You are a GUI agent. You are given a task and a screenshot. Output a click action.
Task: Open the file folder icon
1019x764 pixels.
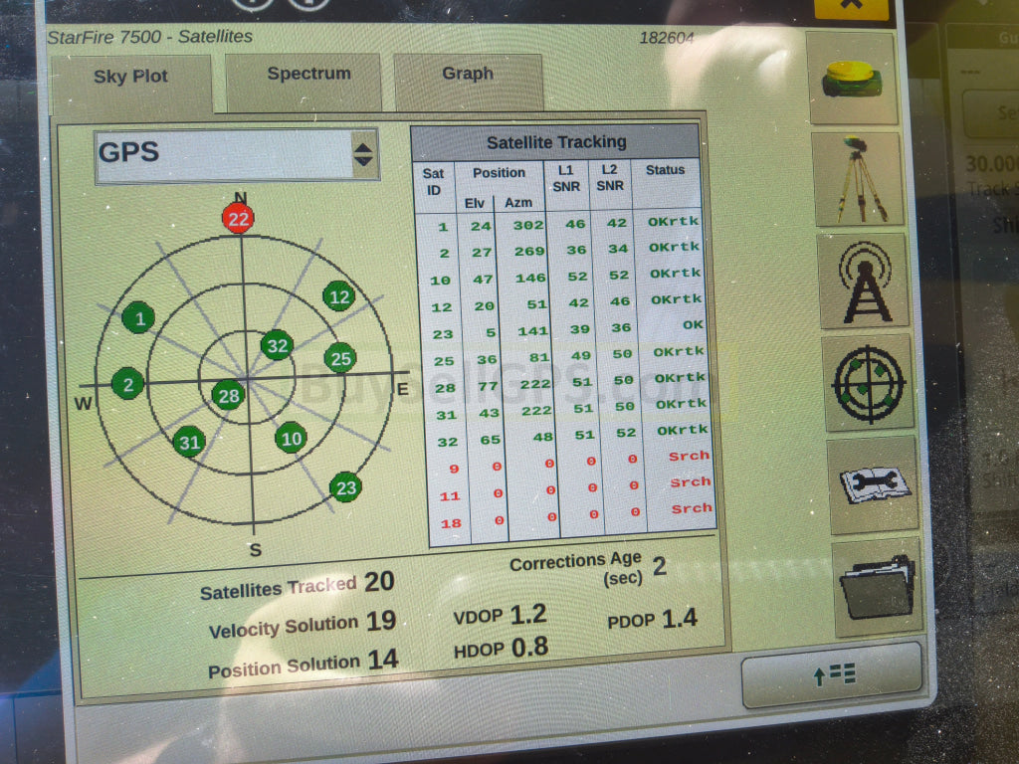point(877,588)
